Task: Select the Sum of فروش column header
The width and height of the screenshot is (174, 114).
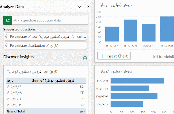Action: point(53,80)
